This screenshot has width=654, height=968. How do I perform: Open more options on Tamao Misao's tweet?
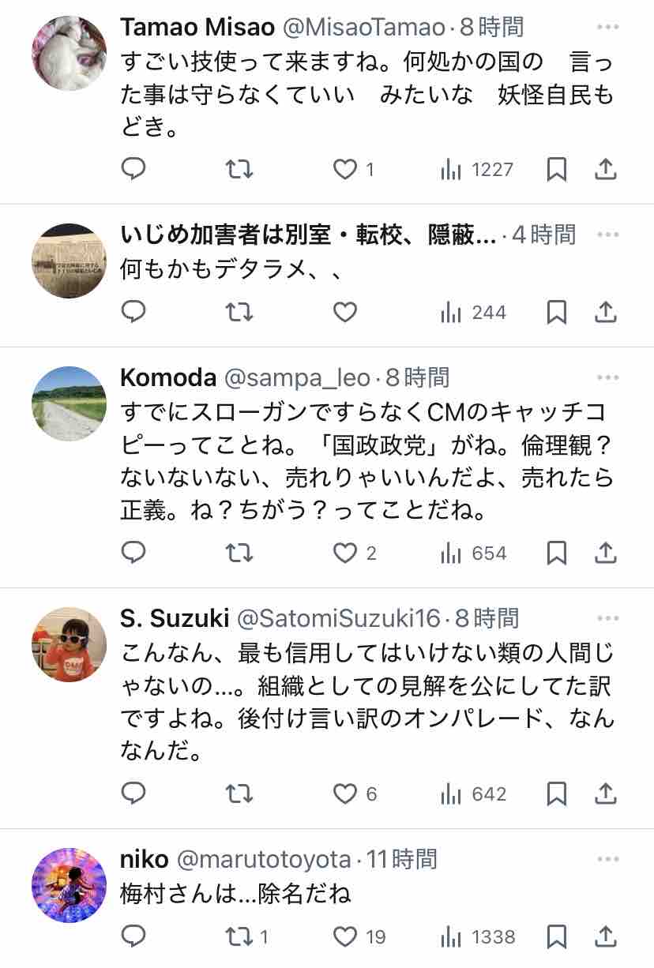pyautogui.click(x=607, y=28)
